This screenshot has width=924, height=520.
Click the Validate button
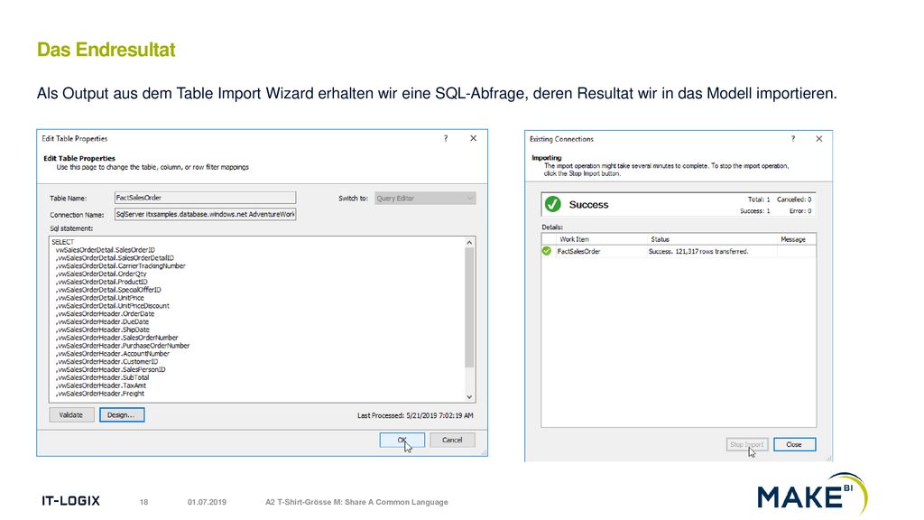70,415
